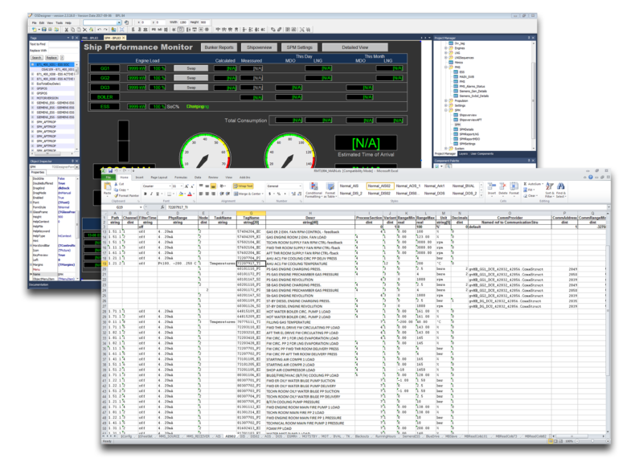This screenshot has height=458, width=639.
Task: Expand the Engines folder in Project Manager
Action: click(x=445, y=48)
